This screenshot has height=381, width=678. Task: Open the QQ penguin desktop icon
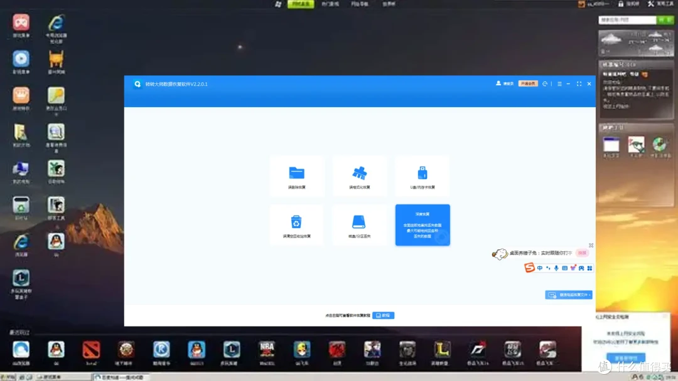[x=56, y=241]
